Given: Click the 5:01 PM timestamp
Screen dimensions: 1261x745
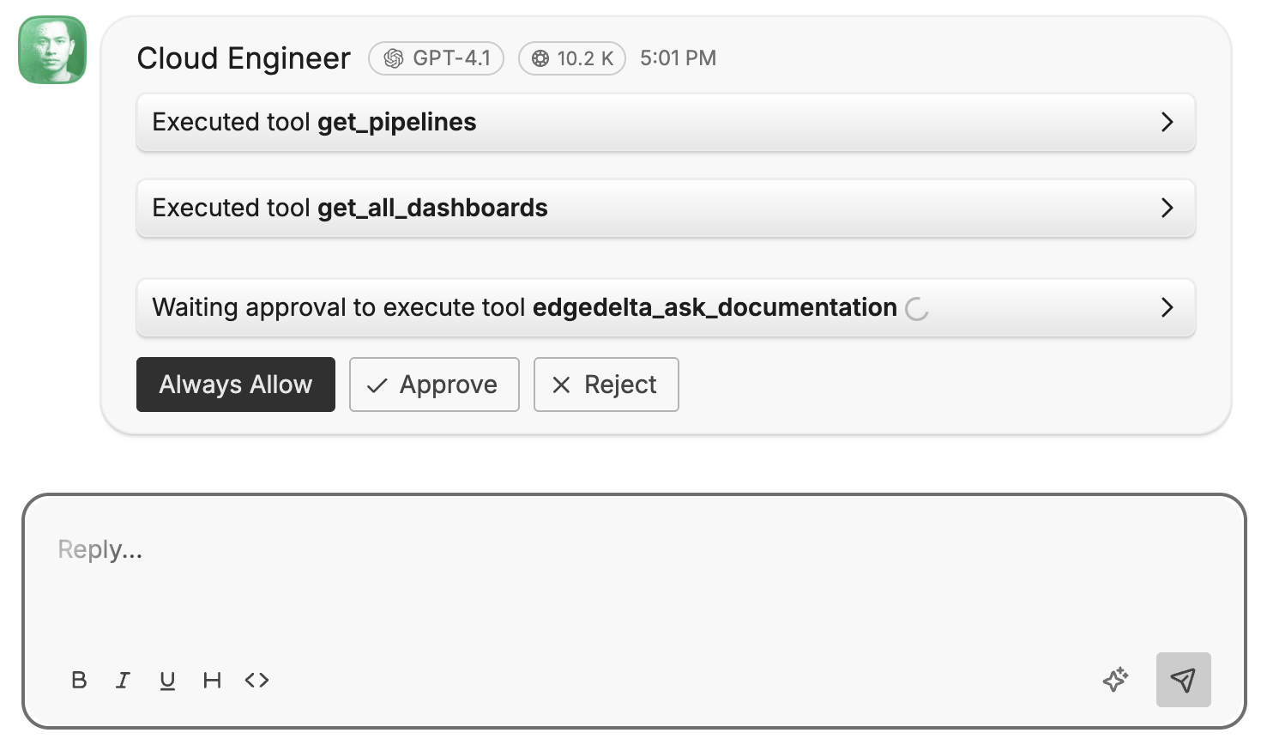Looking at the screenshot, I should [678, 58].
